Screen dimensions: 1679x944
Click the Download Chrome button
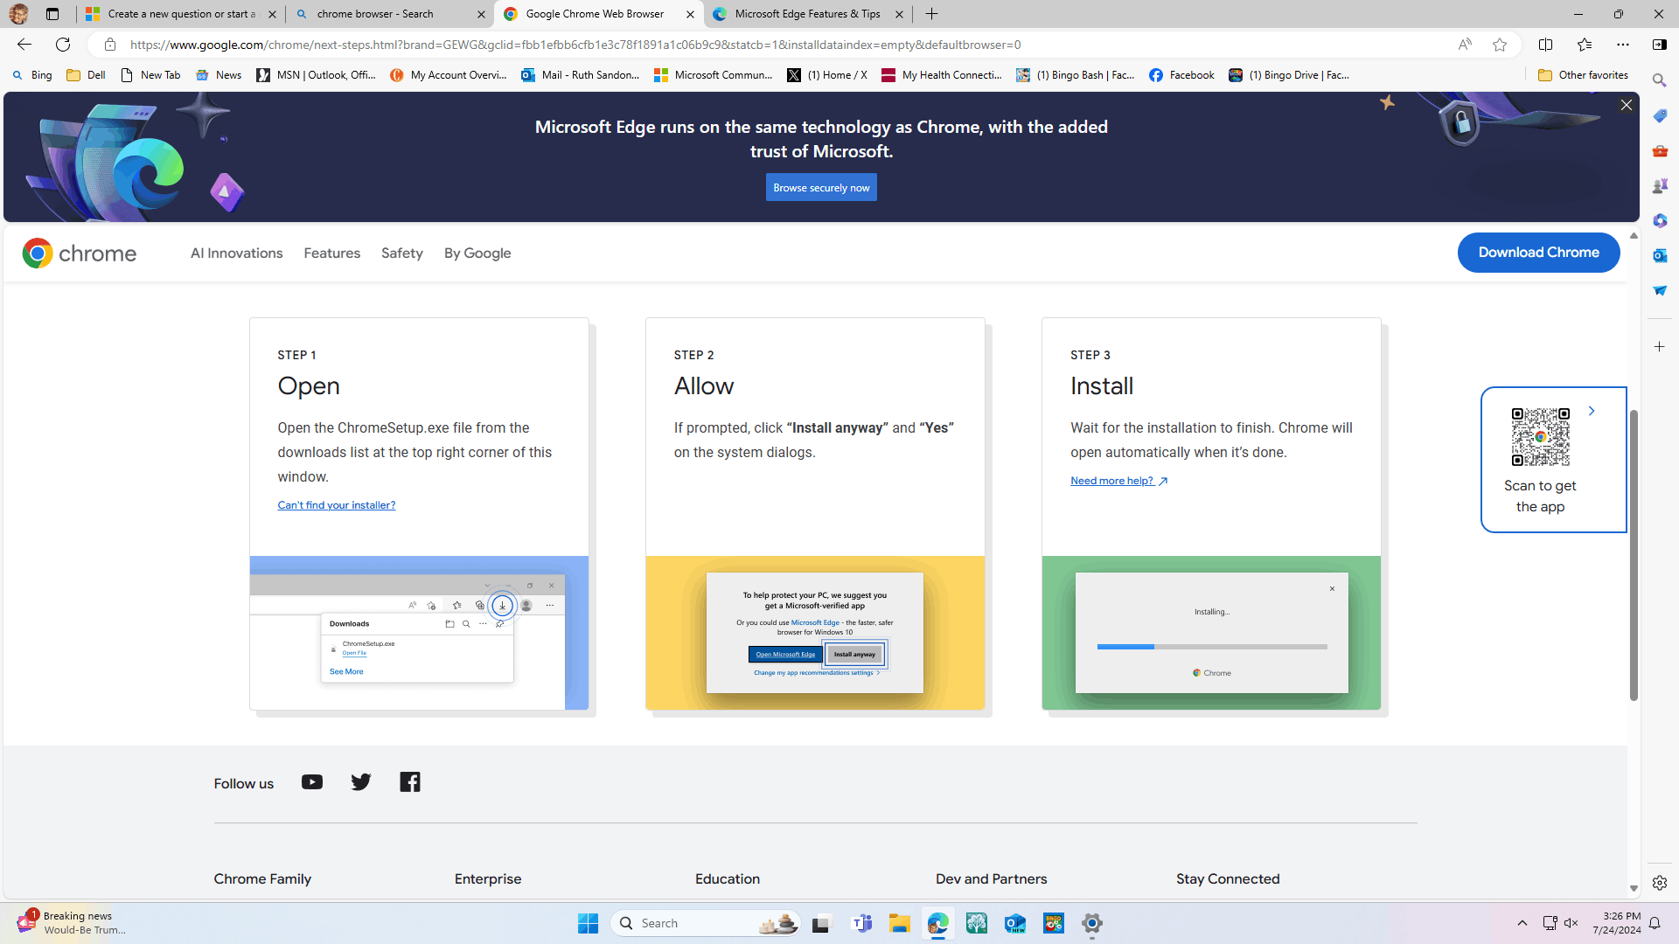1538,253
